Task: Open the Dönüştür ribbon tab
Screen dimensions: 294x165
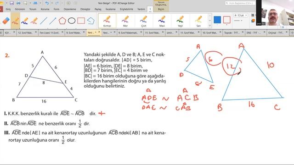Action: [x=85, y=9]
